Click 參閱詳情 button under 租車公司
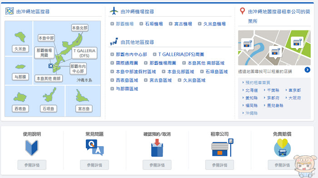 [219, 165]
